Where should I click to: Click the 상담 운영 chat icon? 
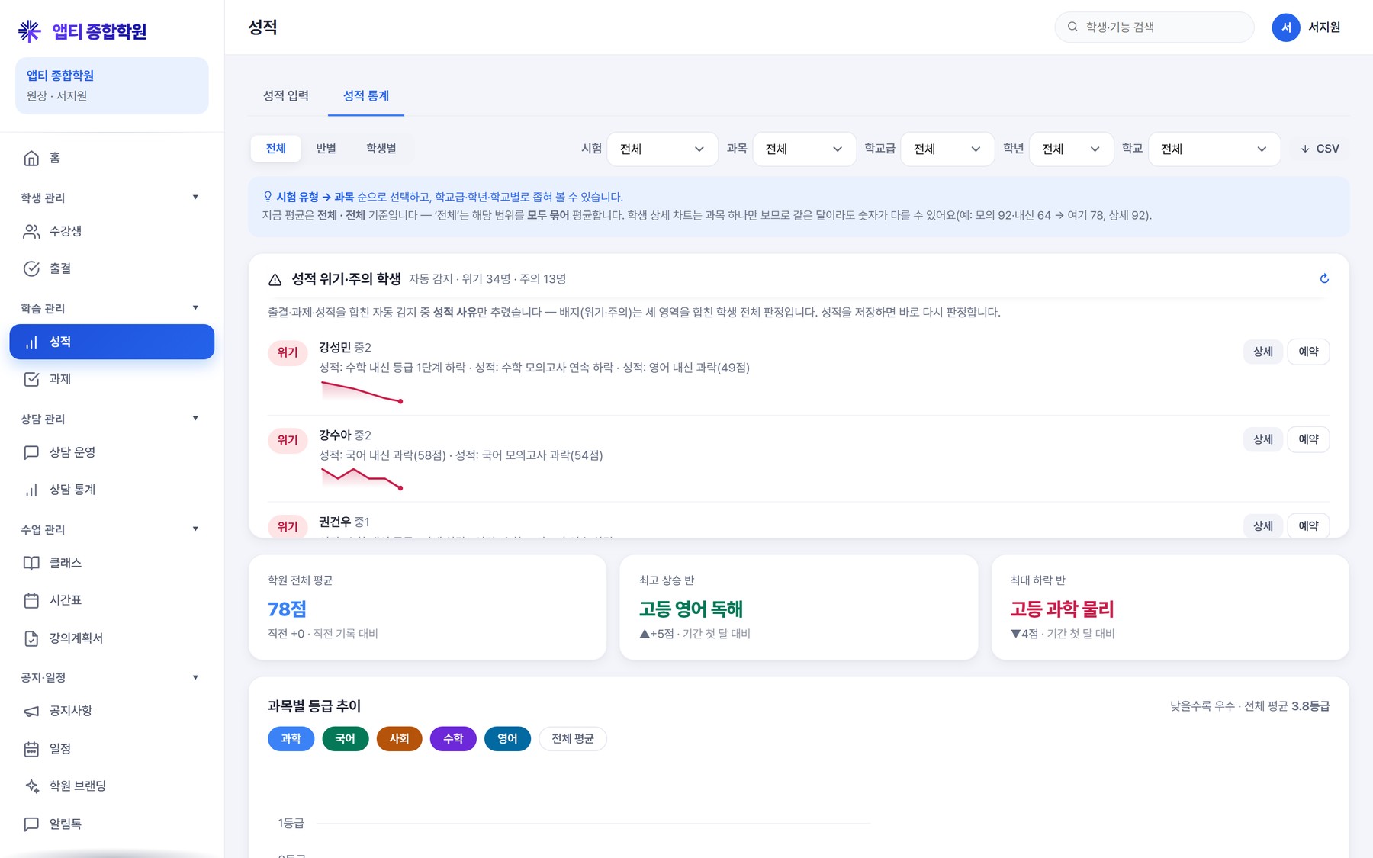click(x=31, y=452)
